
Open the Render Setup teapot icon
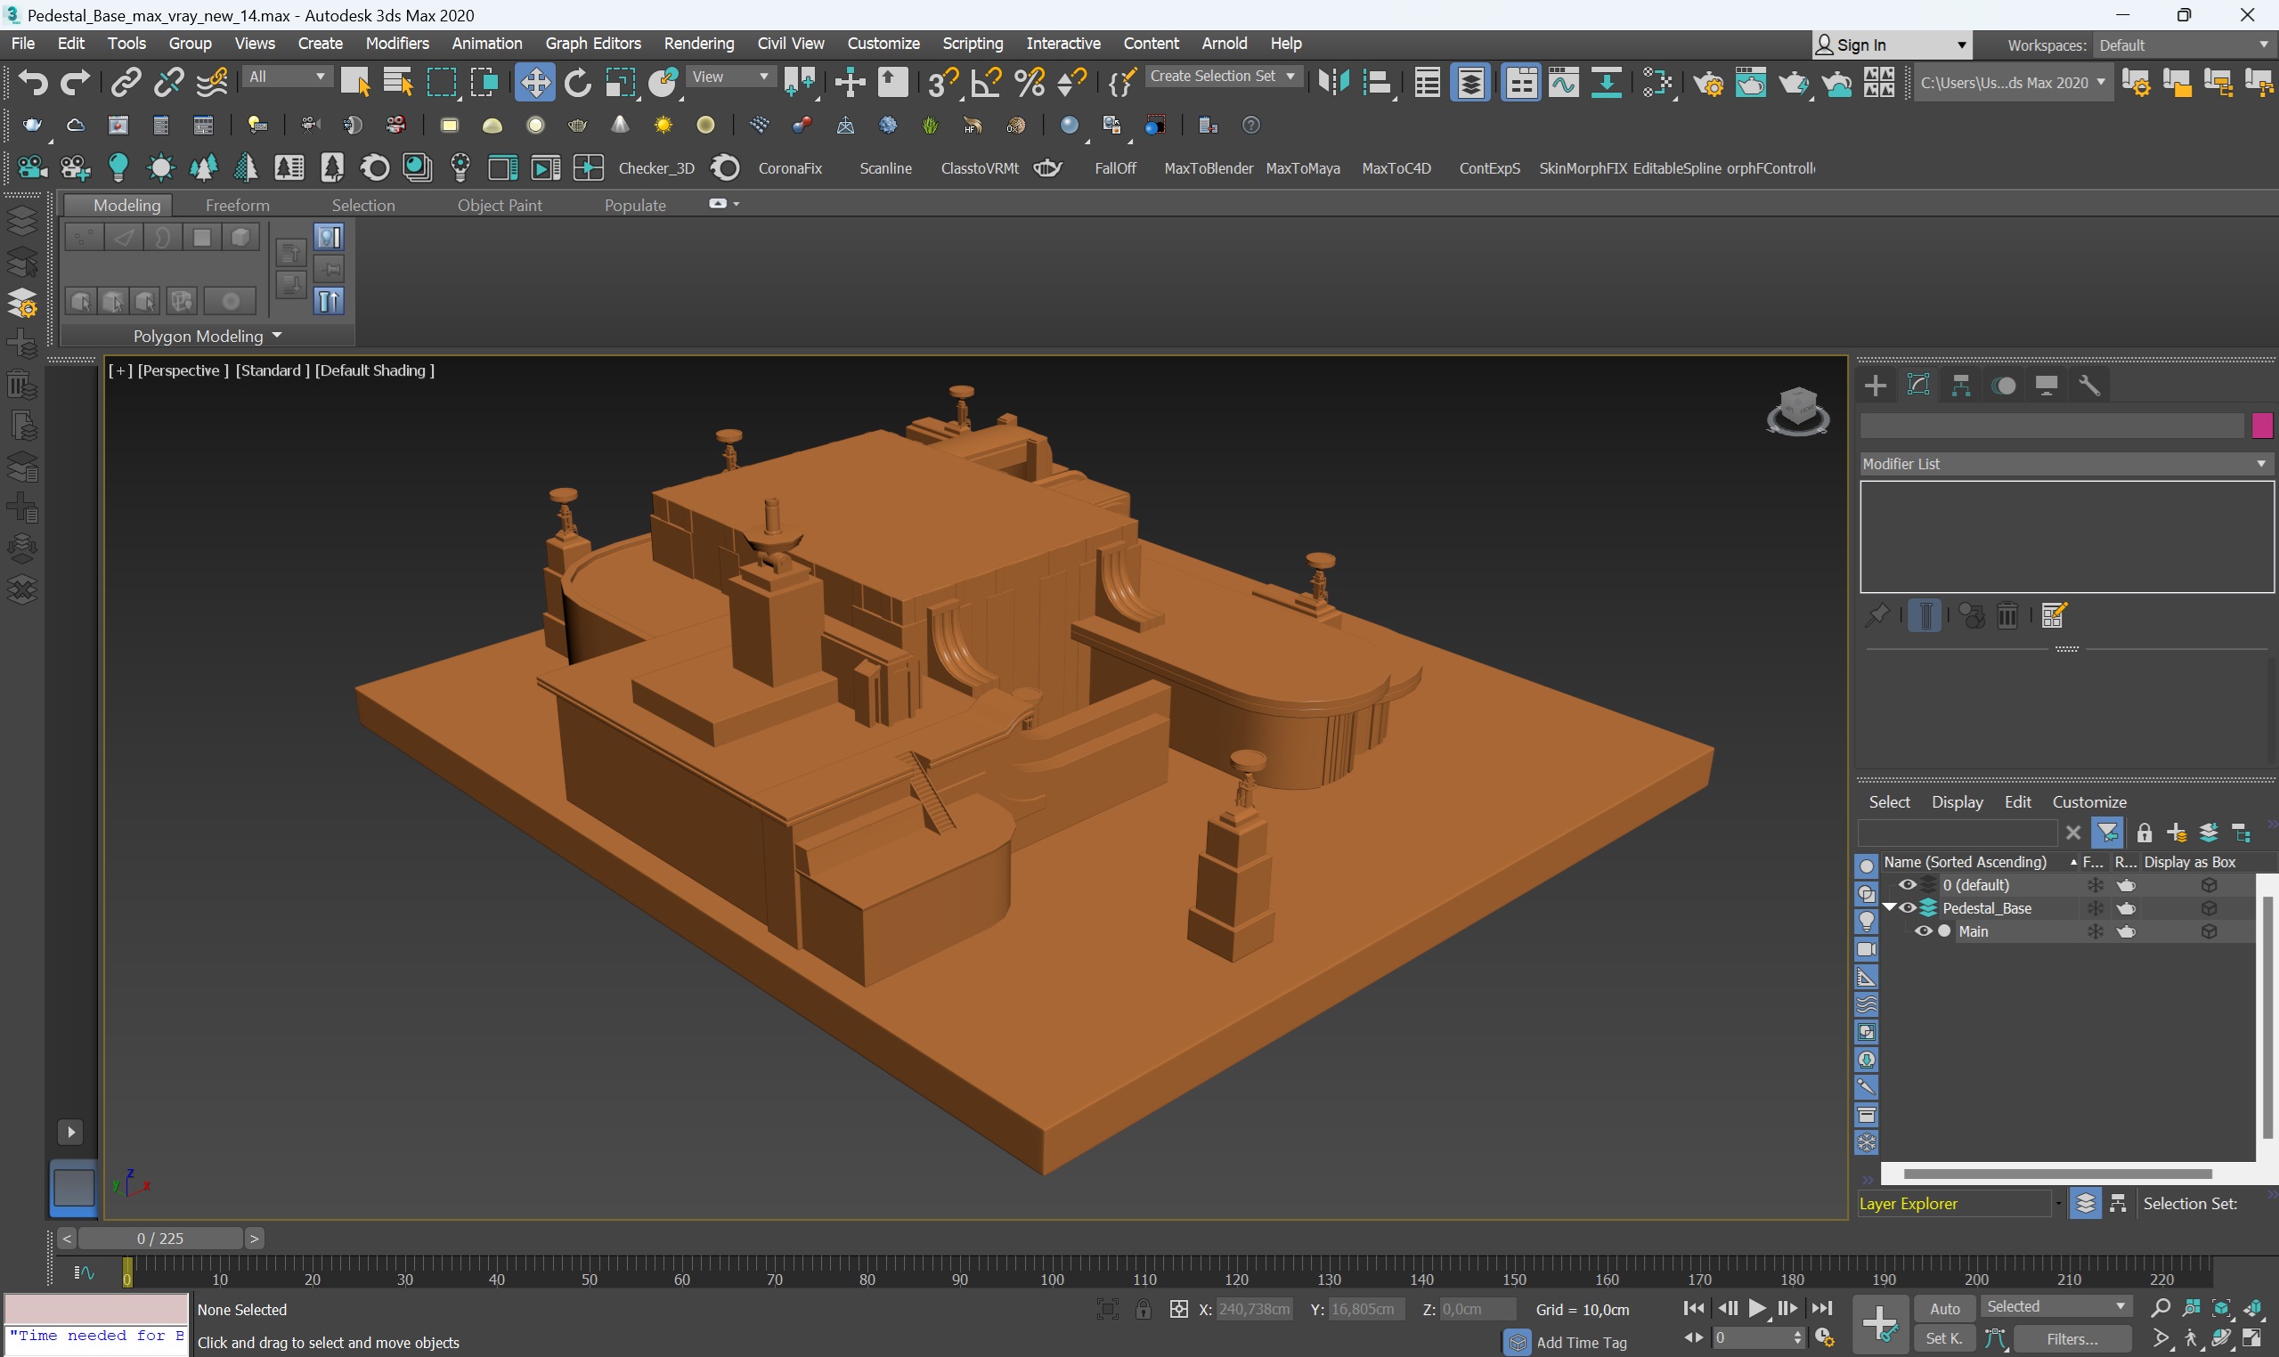tap(1706, 83)
